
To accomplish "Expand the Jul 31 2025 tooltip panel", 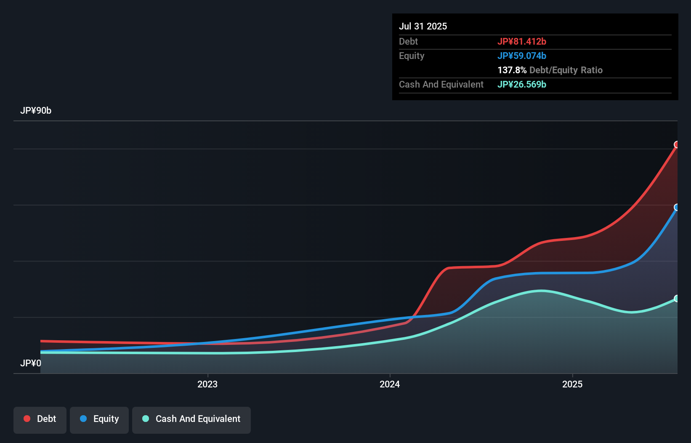I will (423, 26).
